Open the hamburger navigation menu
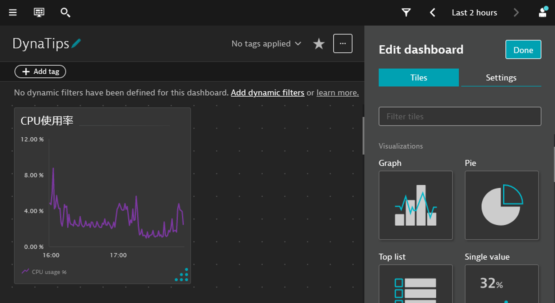 tap(13, 13)
